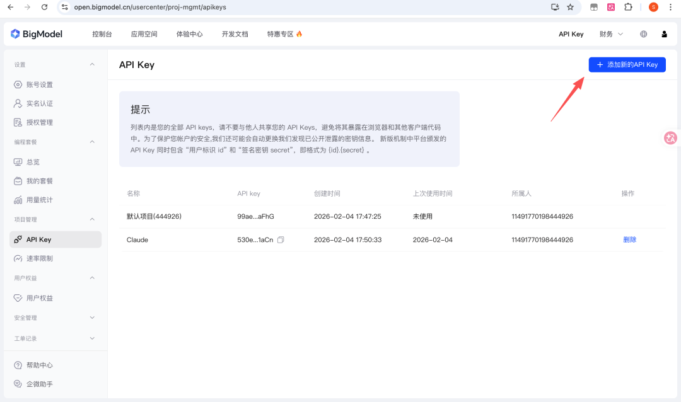Click the 帮助中心 question mark icon

point(18,365)
